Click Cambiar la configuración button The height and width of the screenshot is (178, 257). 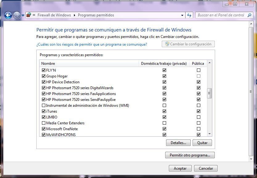(x=188, y=44)
